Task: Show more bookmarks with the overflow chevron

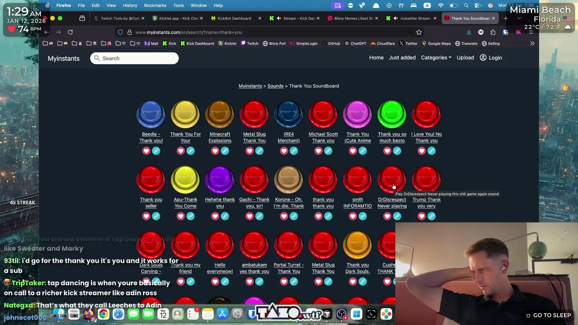Action: [532, 43]
